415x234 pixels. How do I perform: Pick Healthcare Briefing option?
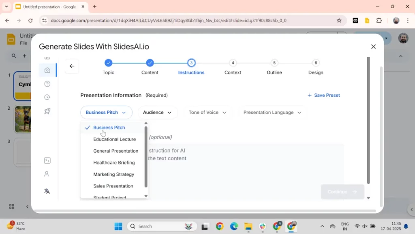point(114,163)
